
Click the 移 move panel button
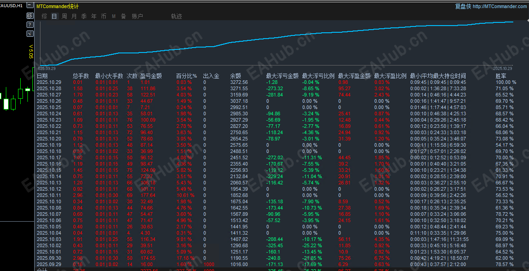pyautogui.click(x=30, y=16)
